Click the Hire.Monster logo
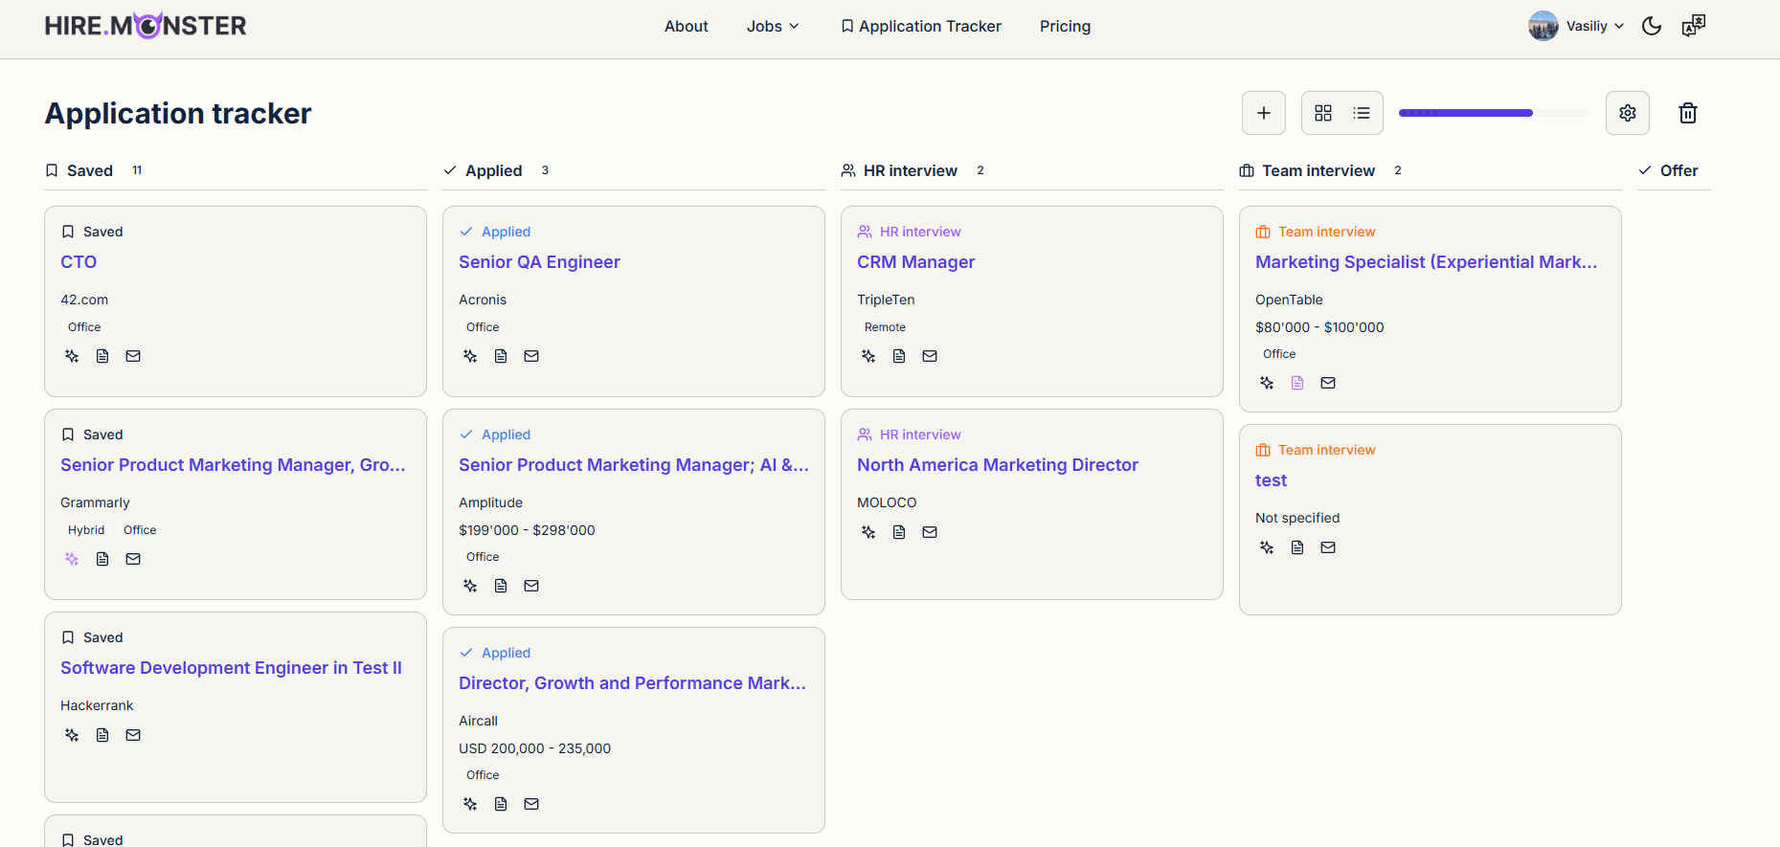 [x=146, y=26]
